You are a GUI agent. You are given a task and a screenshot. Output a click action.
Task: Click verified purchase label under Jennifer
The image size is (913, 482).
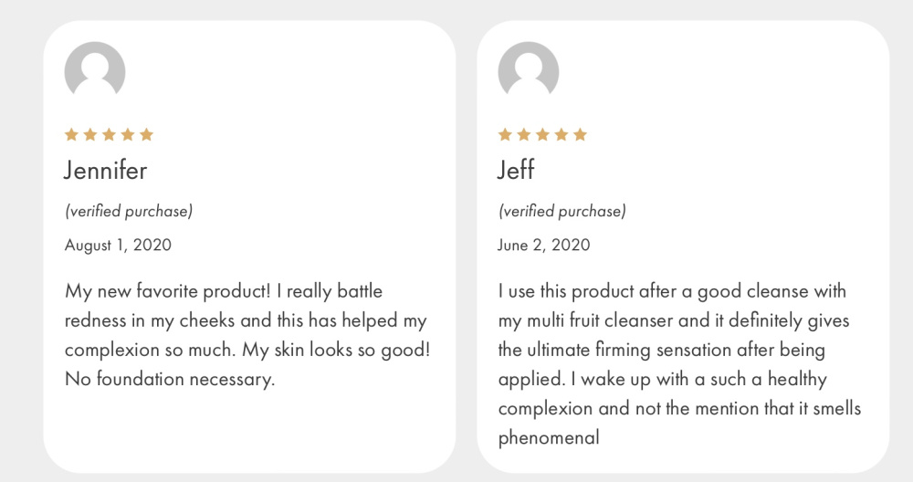(129, 211)
